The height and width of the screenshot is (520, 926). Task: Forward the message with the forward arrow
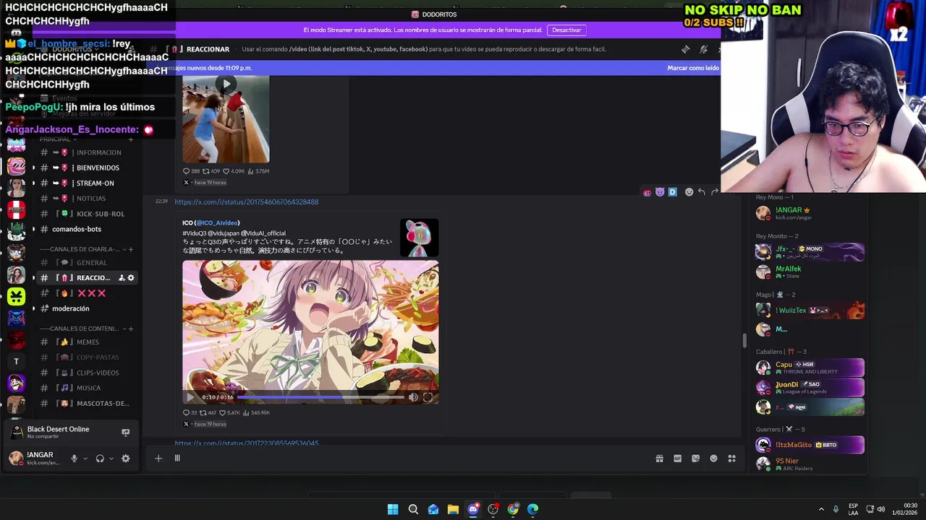coord(715,192)
